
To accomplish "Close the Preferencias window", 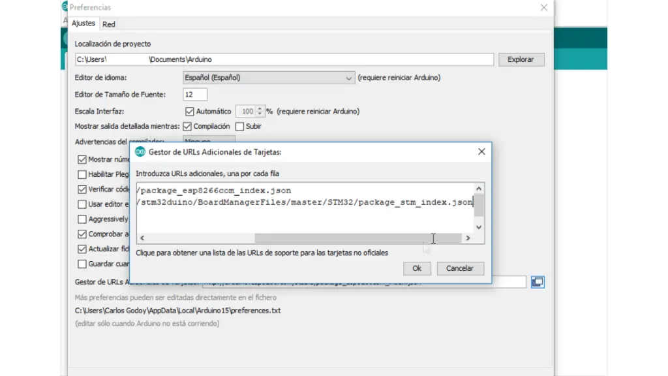I will click(543, 8).
